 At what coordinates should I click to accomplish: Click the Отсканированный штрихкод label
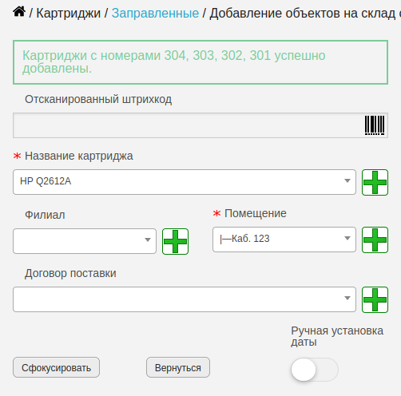click(98, 99)
